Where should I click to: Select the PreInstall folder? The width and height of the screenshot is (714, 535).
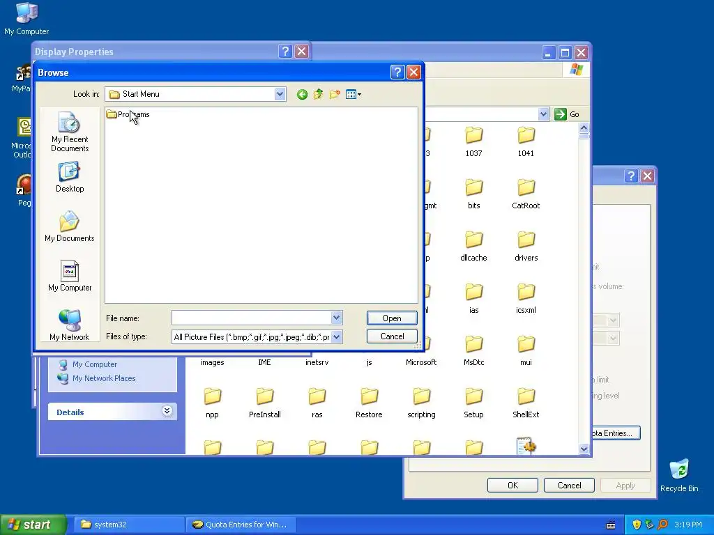click(x=264, y=403)
